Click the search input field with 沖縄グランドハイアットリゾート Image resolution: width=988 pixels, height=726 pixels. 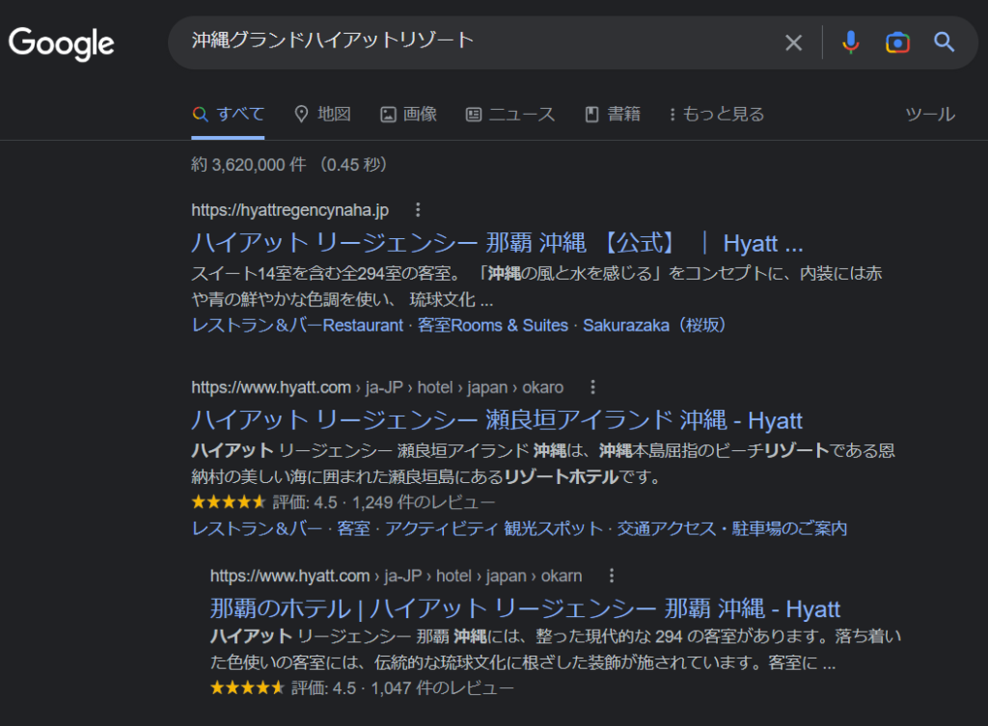pos(479,40)
